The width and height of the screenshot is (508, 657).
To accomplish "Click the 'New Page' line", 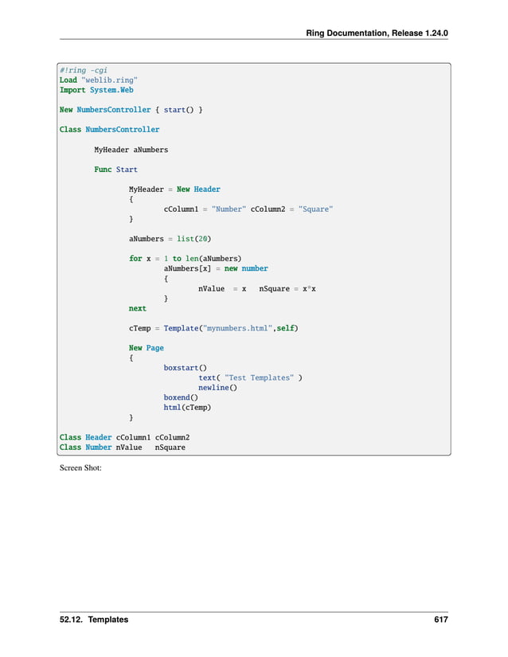I will point(147,348).
